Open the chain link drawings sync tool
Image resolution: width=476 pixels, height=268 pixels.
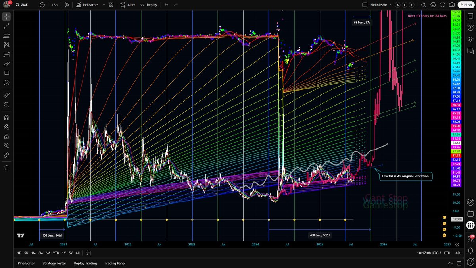(6, 155)
